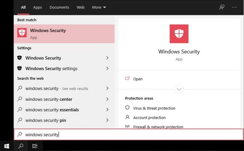Image resolution: width=244 pixels, height=151 pixels.
Task: Open Task View from the taskbar
Action: click(x=35, y=146)
